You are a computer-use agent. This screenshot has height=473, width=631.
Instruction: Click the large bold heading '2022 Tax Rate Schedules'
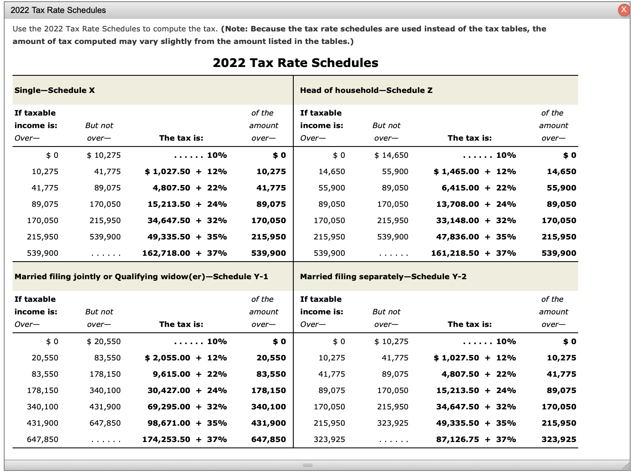pyautogui.click(x=295, y=63)
